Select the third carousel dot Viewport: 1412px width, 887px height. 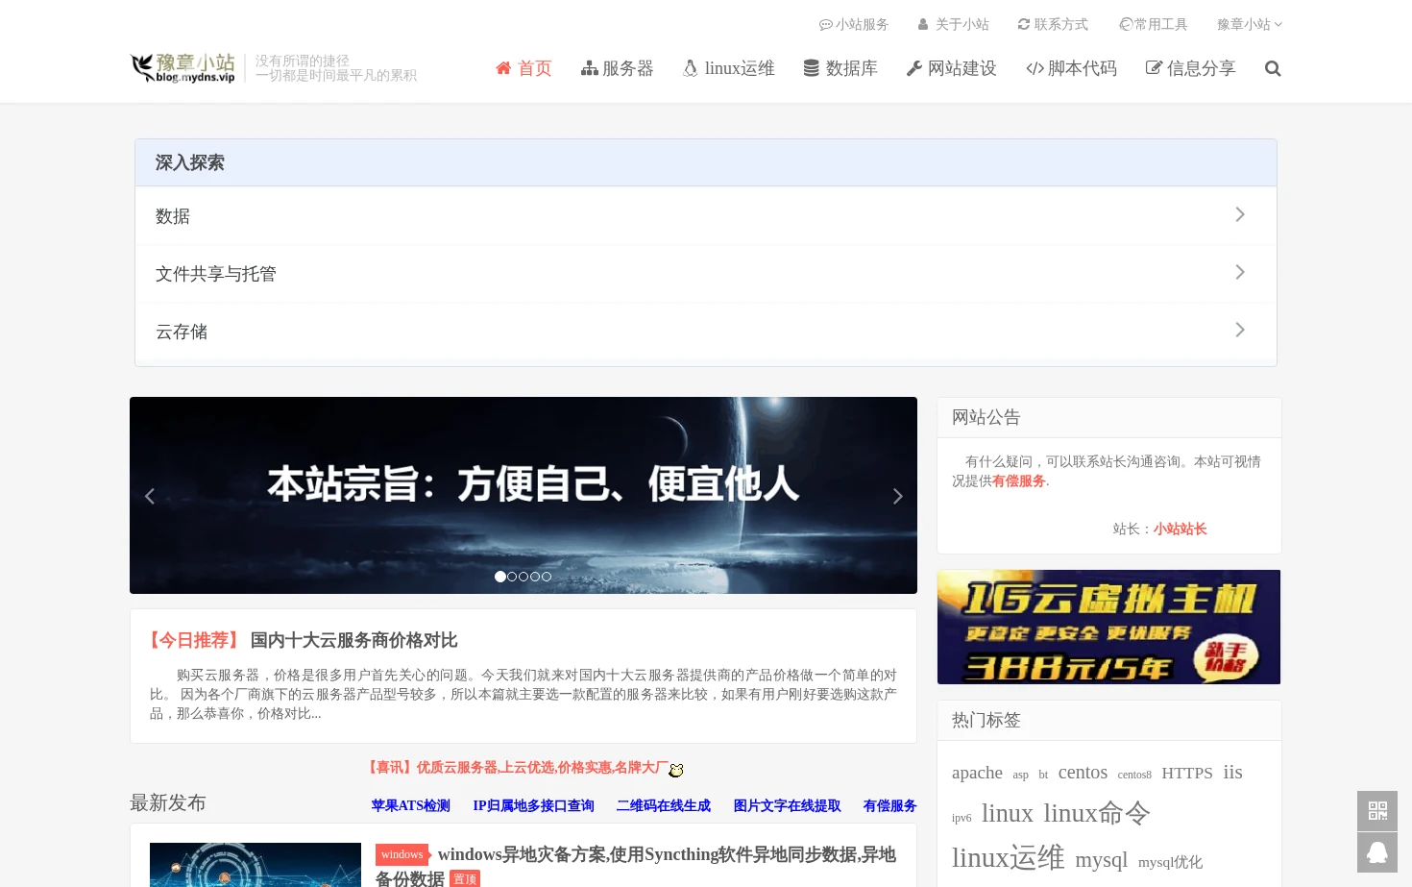tap(523, 577)
